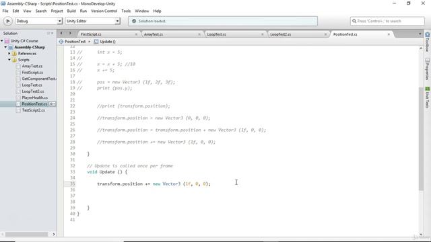Click the void Update () line
This screenshot has width=431, height=242.
(x=107, y=172)
